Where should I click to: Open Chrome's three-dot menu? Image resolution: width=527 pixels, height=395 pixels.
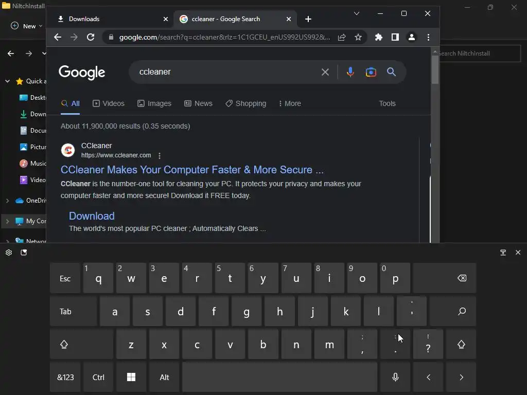tap(428, 37)
